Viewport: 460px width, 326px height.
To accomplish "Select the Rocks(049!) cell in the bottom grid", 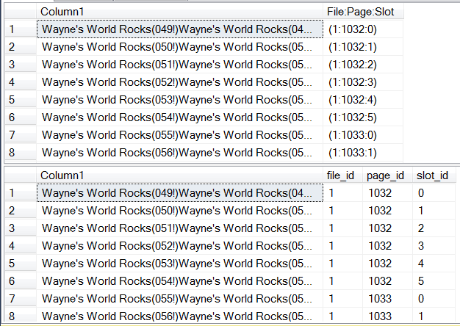I will pyautogui.click(x=179, y=193).
